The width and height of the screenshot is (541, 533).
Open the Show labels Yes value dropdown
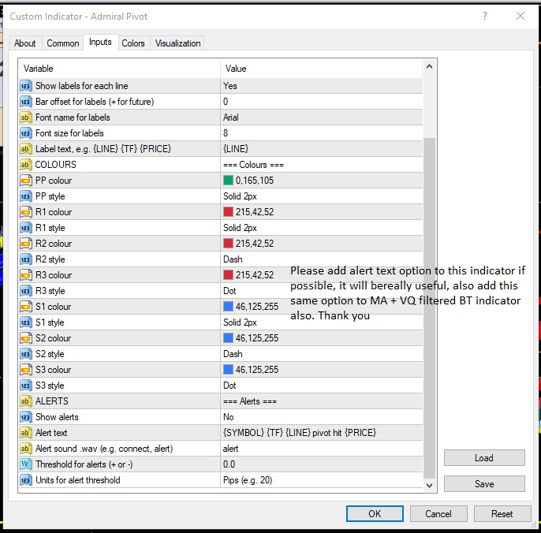click(x=321, y=86)
